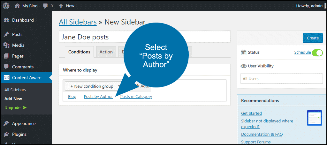The image size is (327, 145).
Task: Toggle the green Status switch
Action: tap(317, 53)
